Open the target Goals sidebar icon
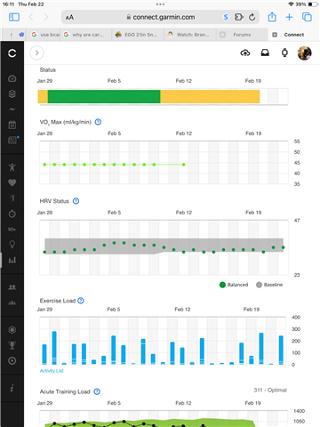This screenshot has width=320, height=427. click(x=12, y=361)
